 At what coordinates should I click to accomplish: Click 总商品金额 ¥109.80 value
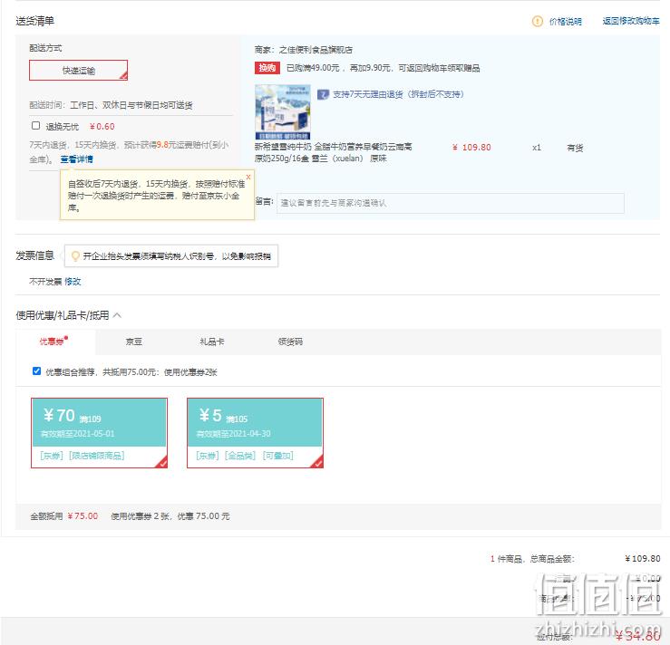[642, 558]
